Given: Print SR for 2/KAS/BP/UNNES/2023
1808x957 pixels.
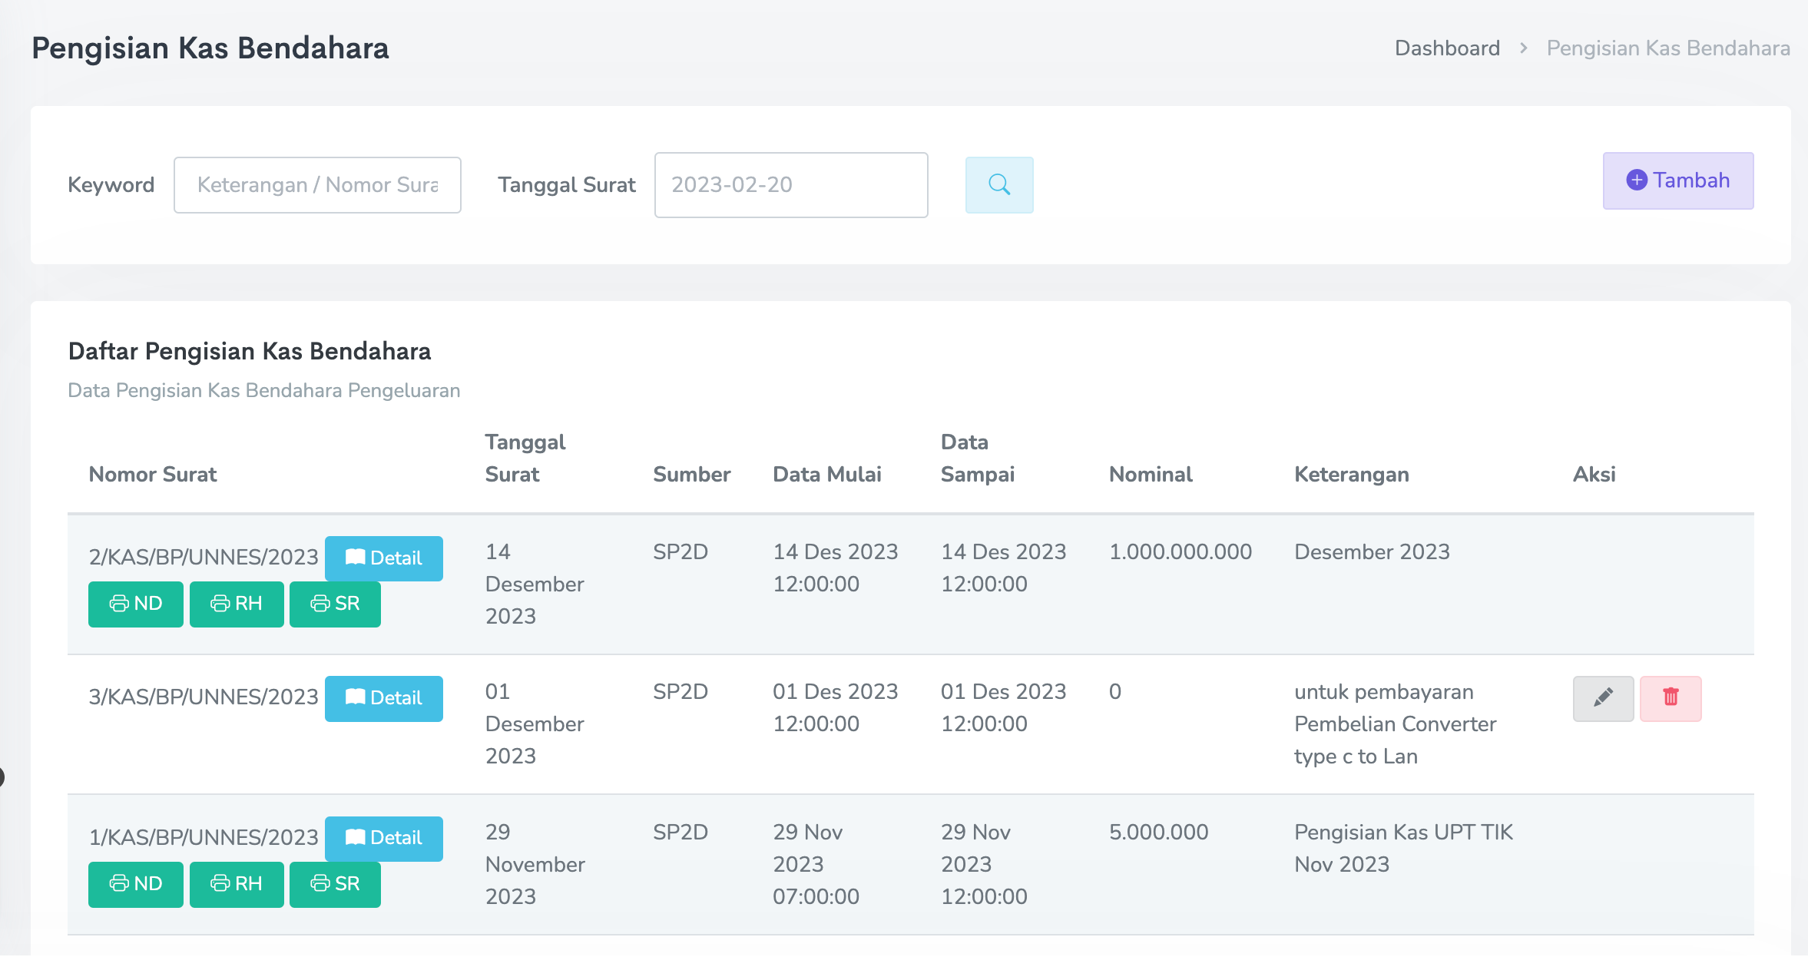Looking at the screenshot, I should (335, 604).
